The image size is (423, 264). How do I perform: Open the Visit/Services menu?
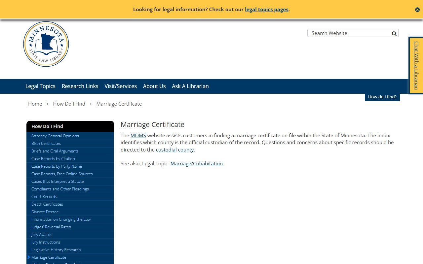click(121, 86)
